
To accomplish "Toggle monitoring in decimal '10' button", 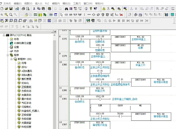I will [55, 21].
